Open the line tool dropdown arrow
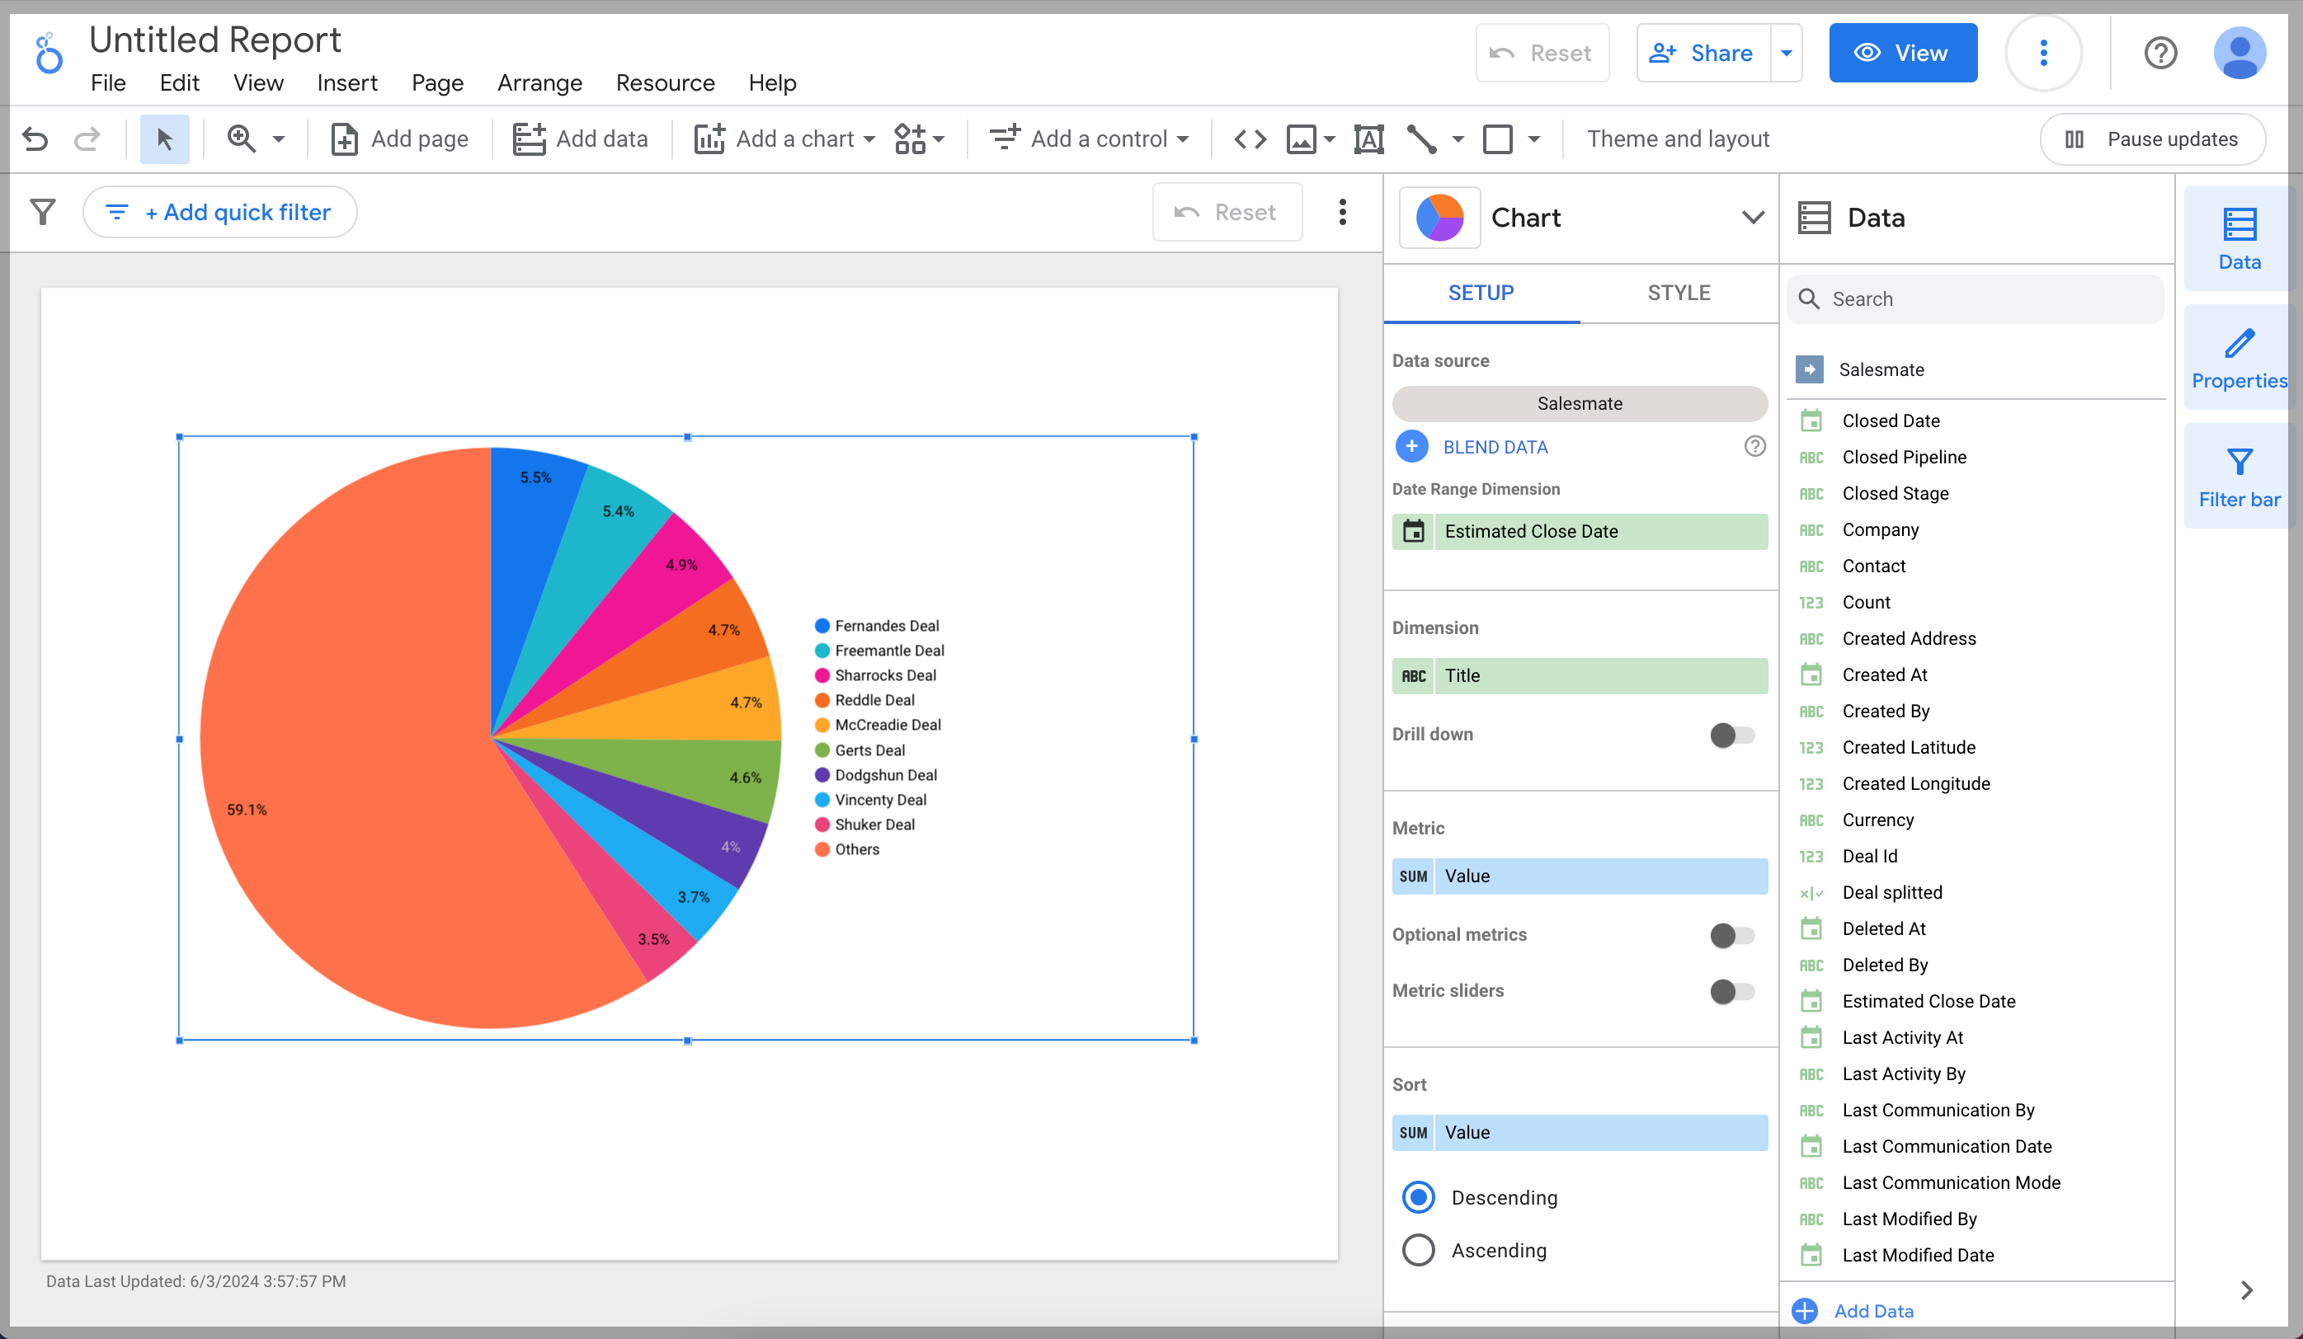Viewport: 2303px width, 1339px height. pos(1458,139)
